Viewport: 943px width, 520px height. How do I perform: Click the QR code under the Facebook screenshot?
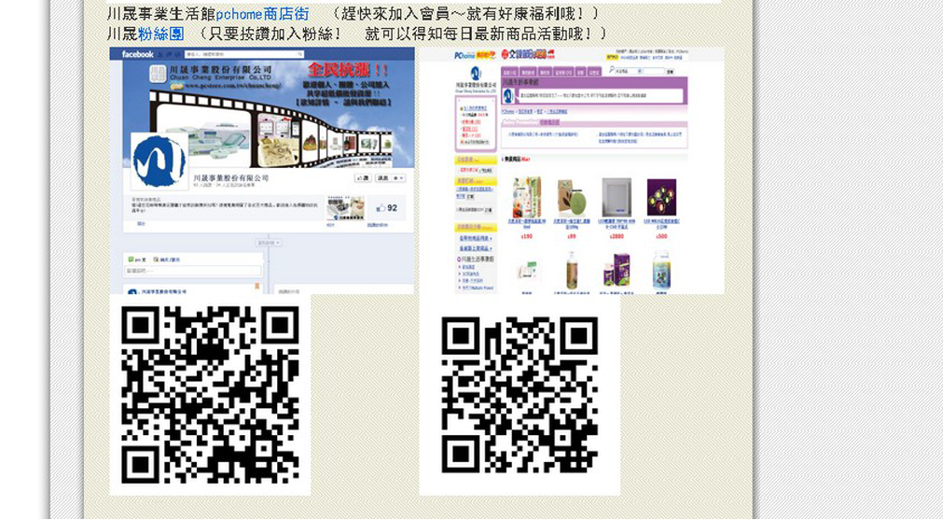coord(210,395)
